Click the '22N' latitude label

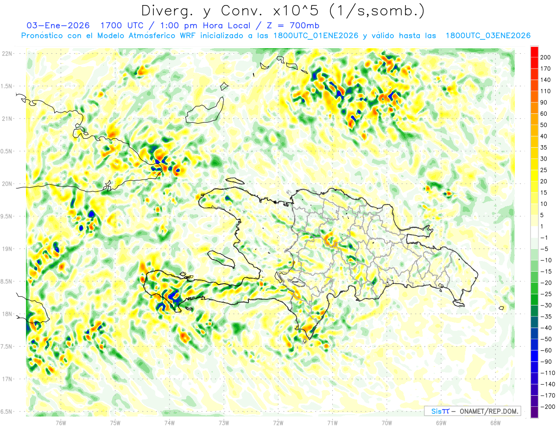[x=7, y=54]
